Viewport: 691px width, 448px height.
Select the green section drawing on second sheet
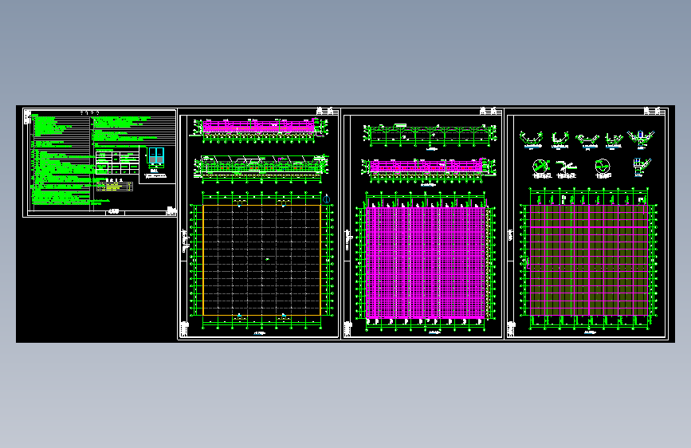click(x=261, y=168)
